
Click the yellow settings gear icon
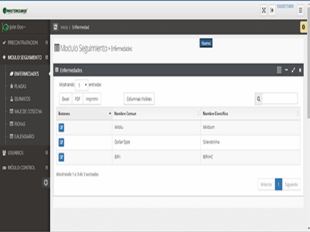click(303, 27)
